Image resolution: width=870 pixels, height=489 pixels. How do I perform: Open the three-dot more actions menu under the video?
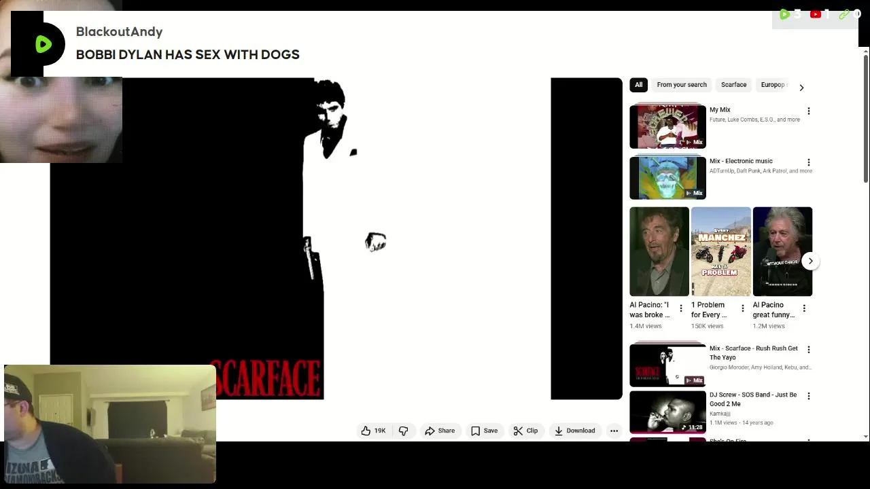point(614,431)
